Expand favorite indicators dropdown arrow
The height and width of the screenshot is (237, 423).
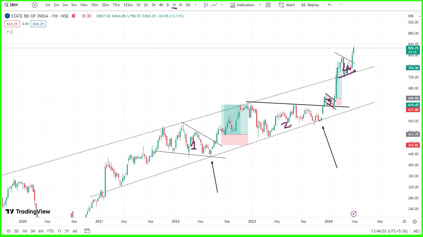click(260, 5)
